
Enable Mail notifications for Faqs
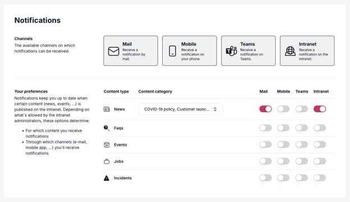tap(265, 128)
